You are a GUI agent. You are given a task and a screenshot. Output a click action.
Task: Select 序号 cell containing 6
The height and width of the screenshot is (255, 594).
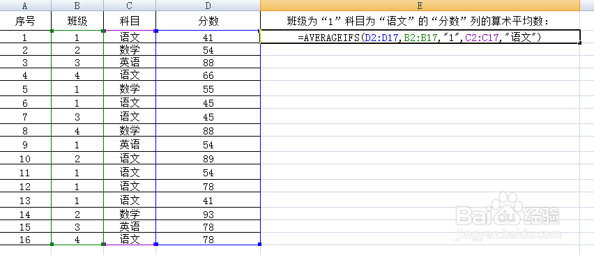25,103
